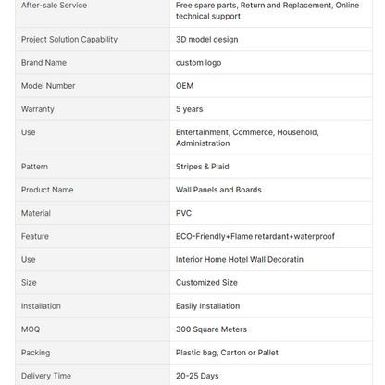Click the "Project Solution Capability" label
Screen dimensions: 385x385
click(x=69, y=40)
